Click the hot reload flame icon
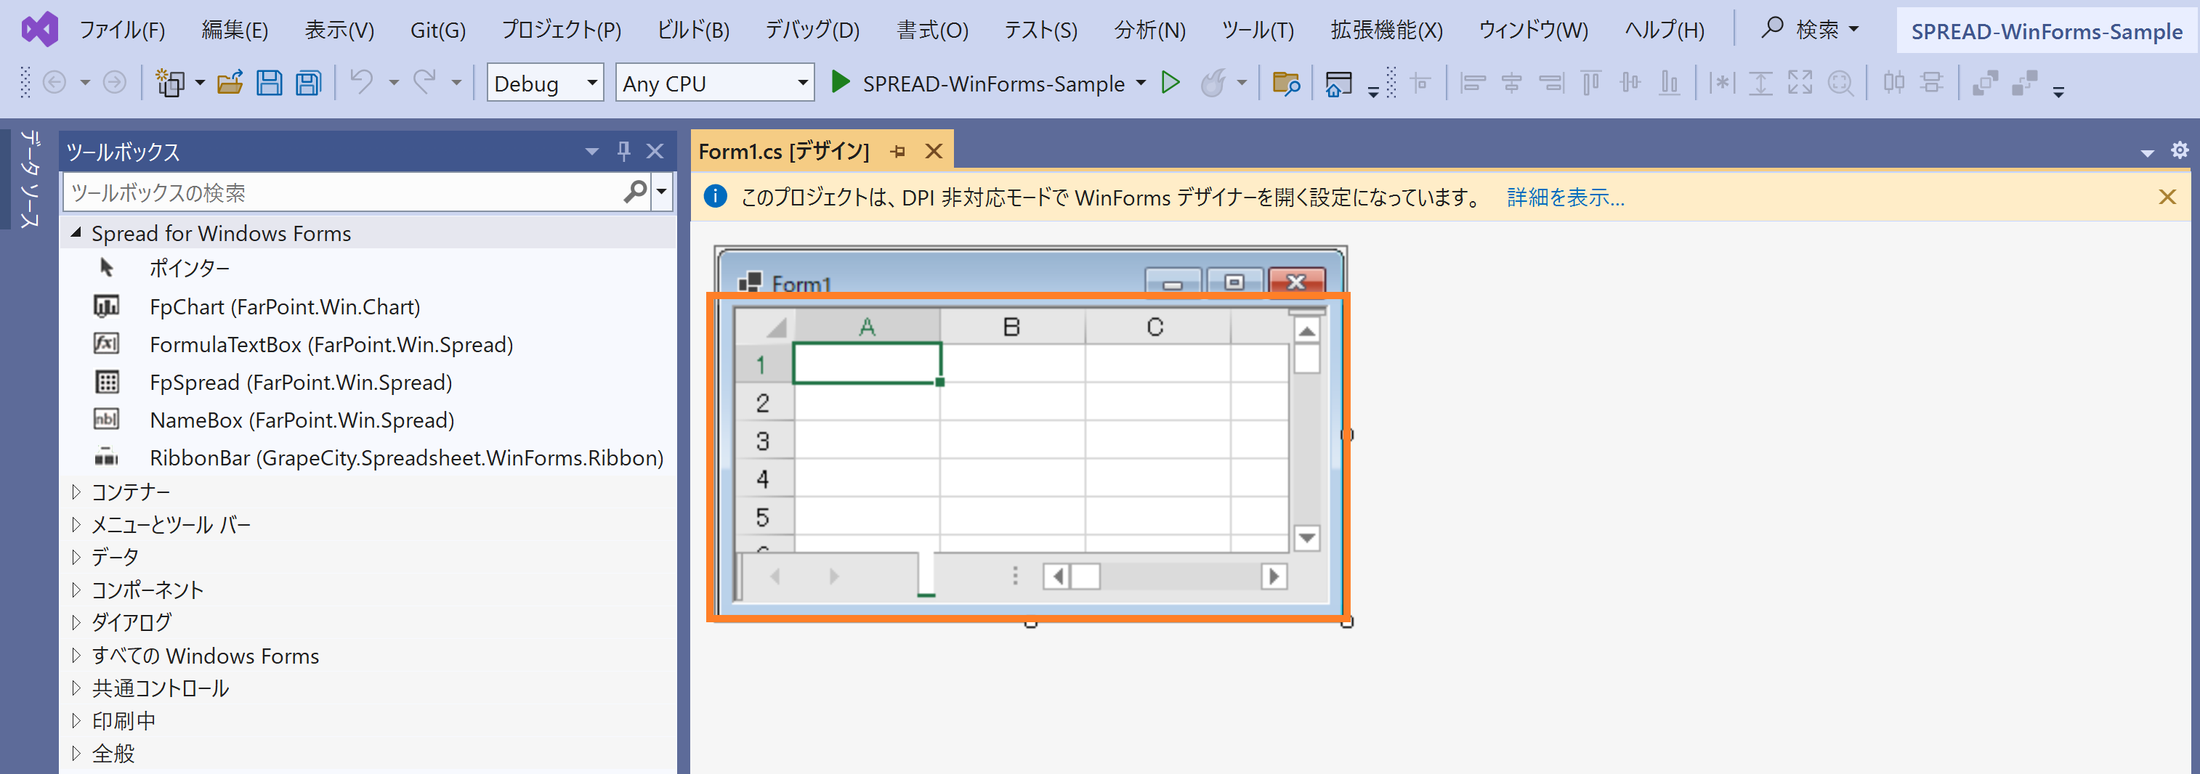 click(x=1213, y=83)
